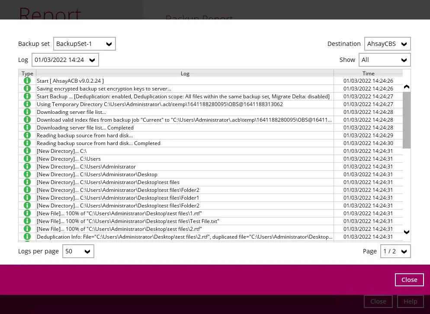Image resolution: width=430 pixels, height=314 pixels.
Task: Click the info icon for the Deduplication Info log entry
Action: 27,236
